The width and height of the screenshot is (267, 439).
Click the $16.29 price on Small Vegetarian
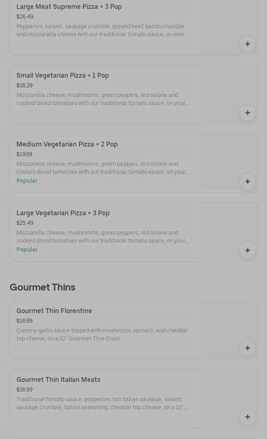[x=25, y=85]
